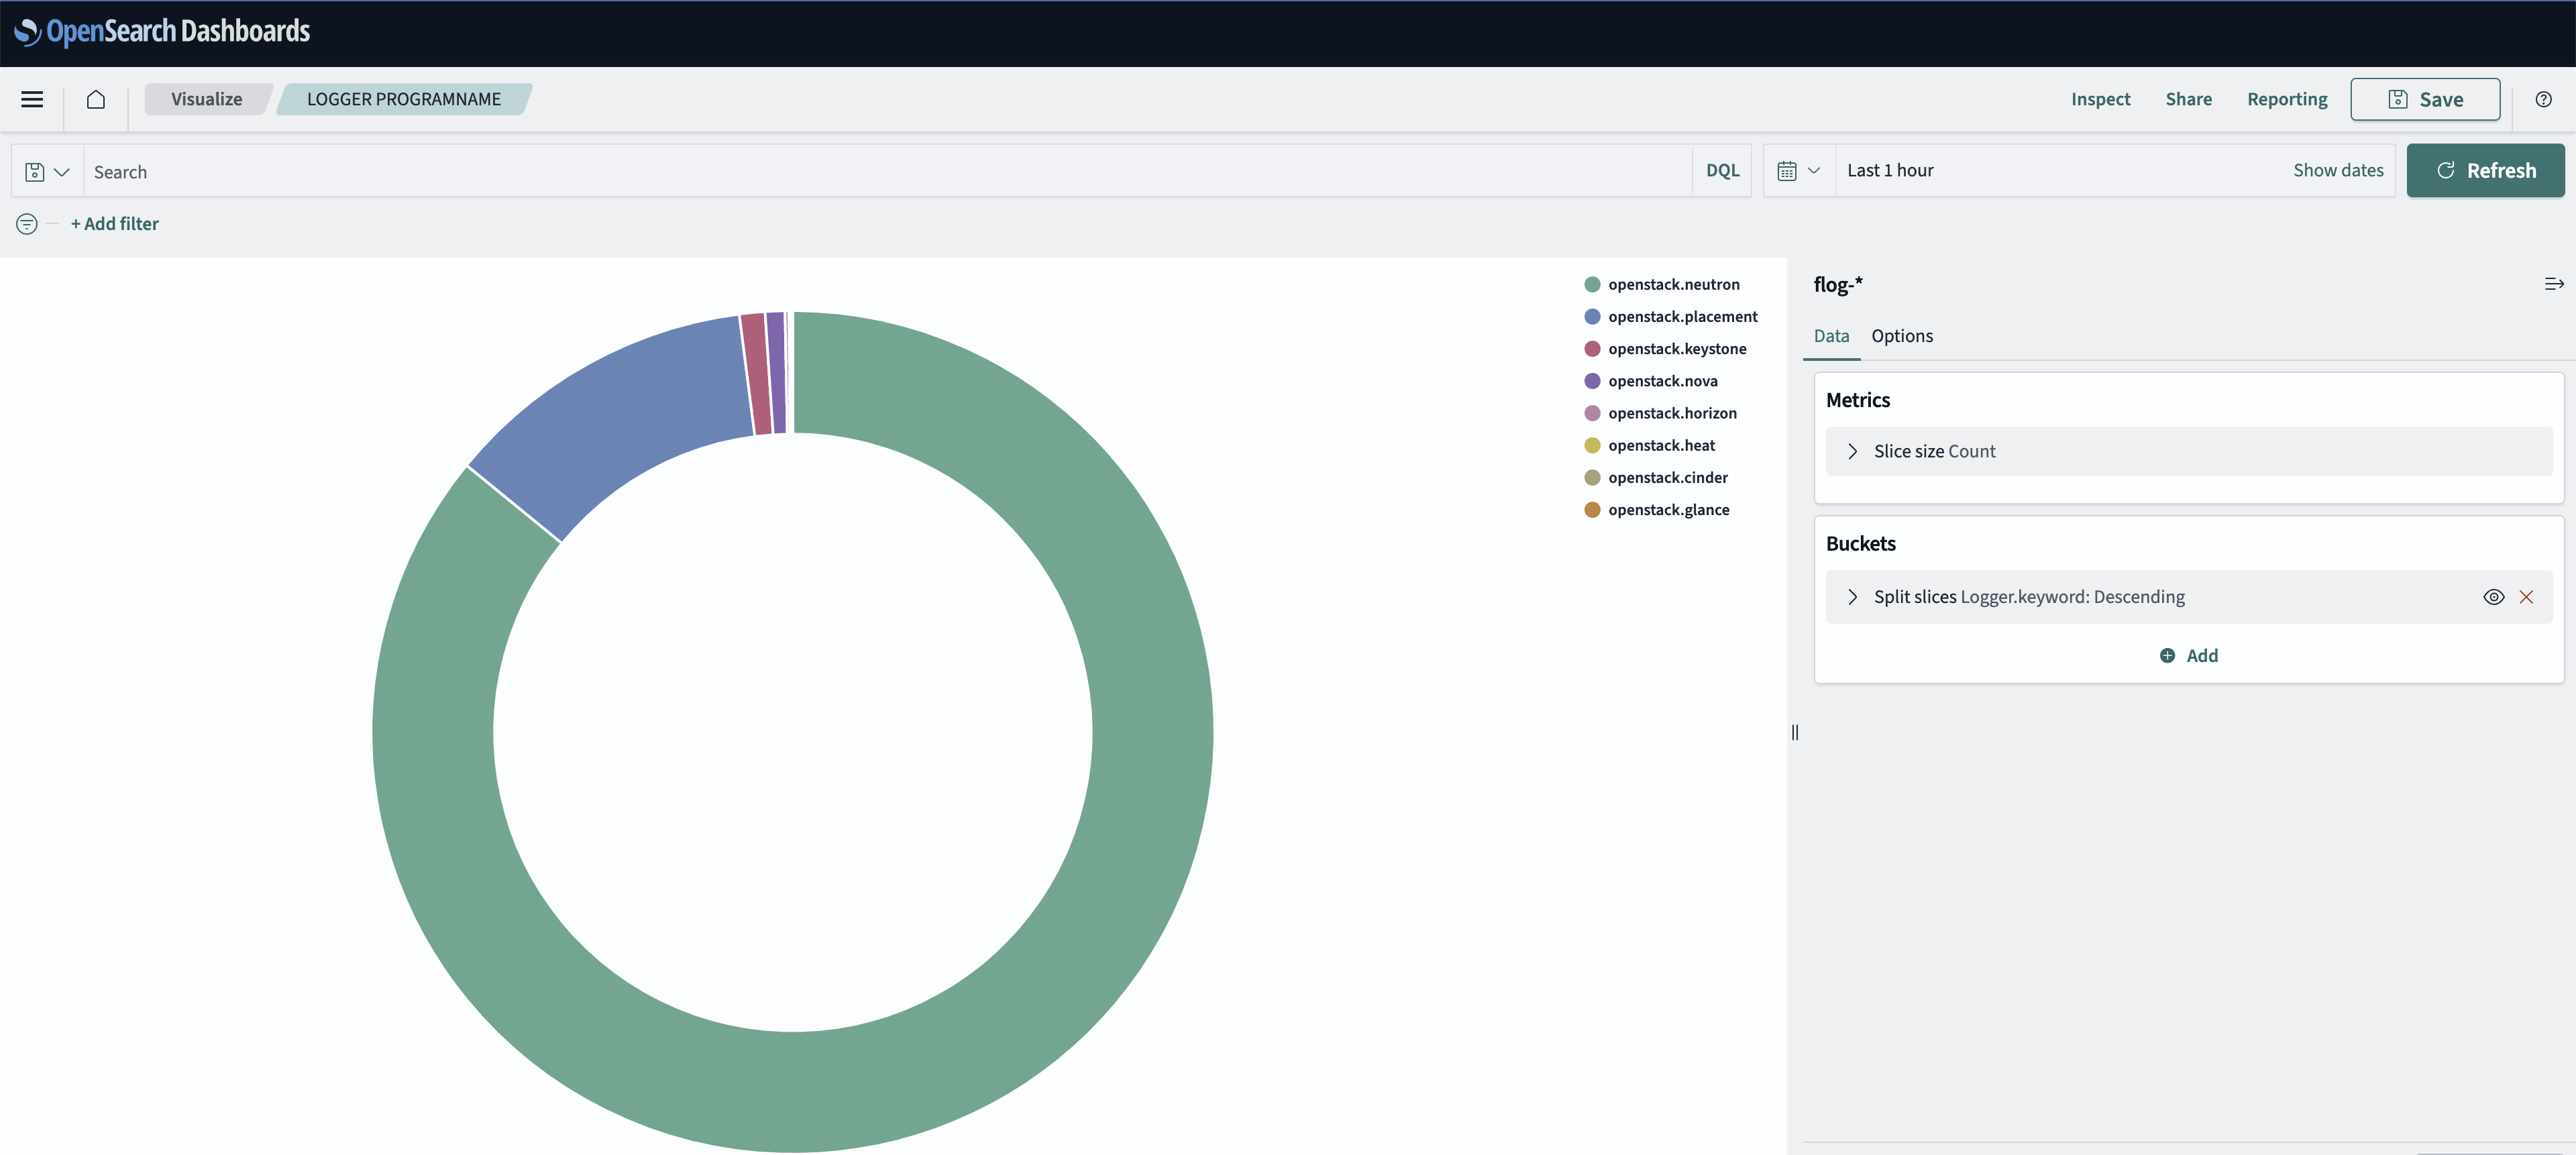Switch query language via DQL
The height and width of the screenshot is (1155, 2576).
(1722, 171)
